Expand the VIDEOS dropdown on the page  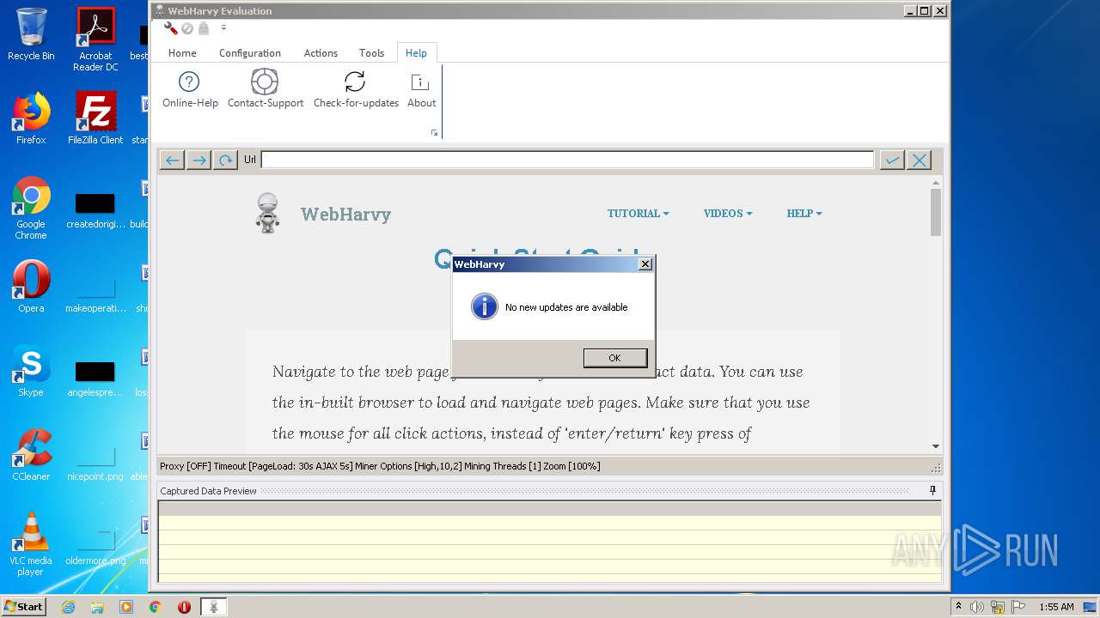728,214
